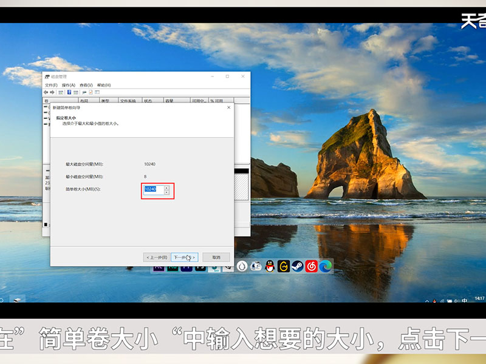Click the 取消 cancel button
Viewport: 486px width, 364px height.
click(x=216, y=257)
